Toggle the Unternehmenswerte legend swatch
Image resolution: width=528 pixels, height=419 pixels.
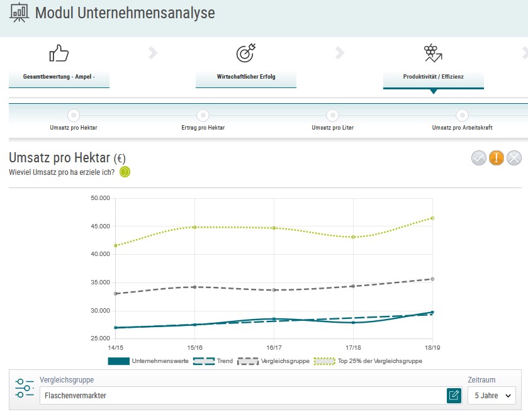[119, 361]
